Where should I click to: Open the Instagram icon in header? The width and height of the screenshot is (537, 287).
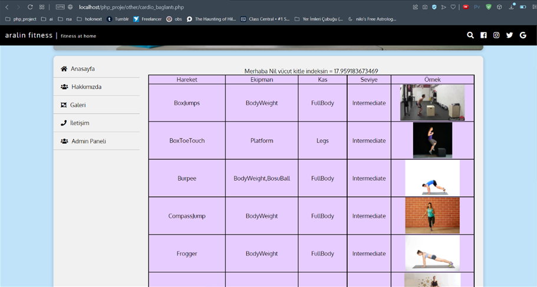click(x=496, y=35)
